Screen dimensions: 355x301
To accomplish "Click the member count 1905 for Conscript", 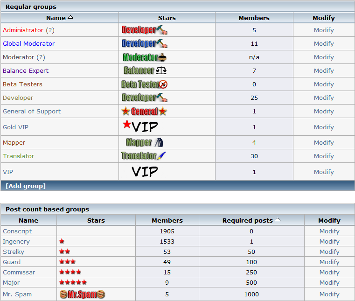I will point(167,231).
